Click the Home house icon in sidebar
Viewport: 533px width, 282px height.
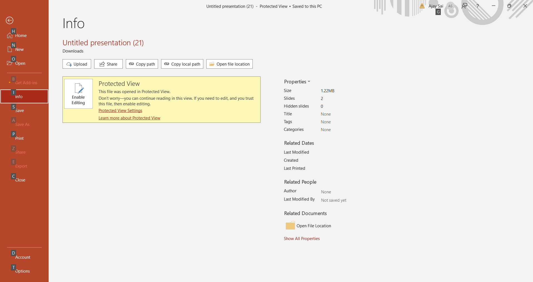[x=10, y=35]
